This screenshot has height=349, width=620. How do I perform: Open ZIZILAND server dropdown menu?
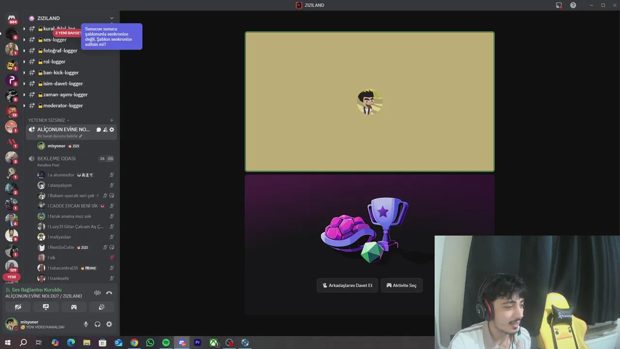(112, 18)
